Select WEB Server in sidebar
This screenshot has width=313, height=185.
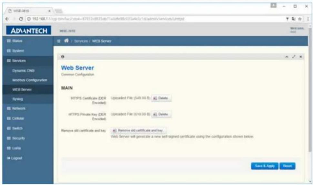pos(28,90)
